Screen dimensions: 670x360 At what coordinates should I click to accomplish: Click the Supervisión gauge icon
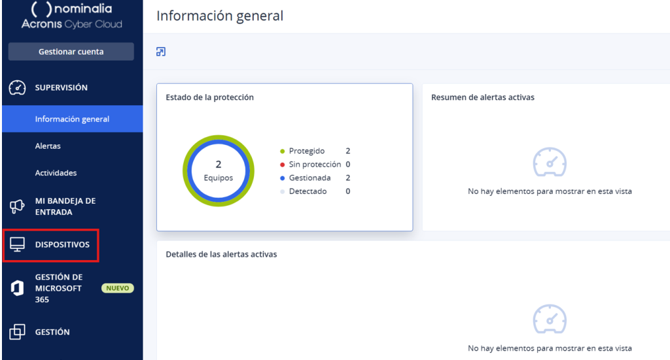tap(17, 88)
